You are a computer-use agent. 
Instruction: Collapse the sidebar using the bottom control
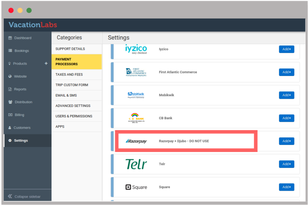point(24,196)
